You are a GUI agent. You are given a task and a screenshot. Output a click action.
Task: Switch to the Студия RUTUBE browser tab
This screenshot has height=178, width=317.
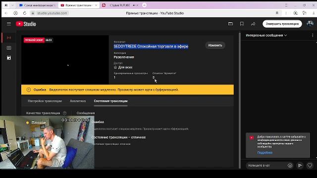coord(119,5)
